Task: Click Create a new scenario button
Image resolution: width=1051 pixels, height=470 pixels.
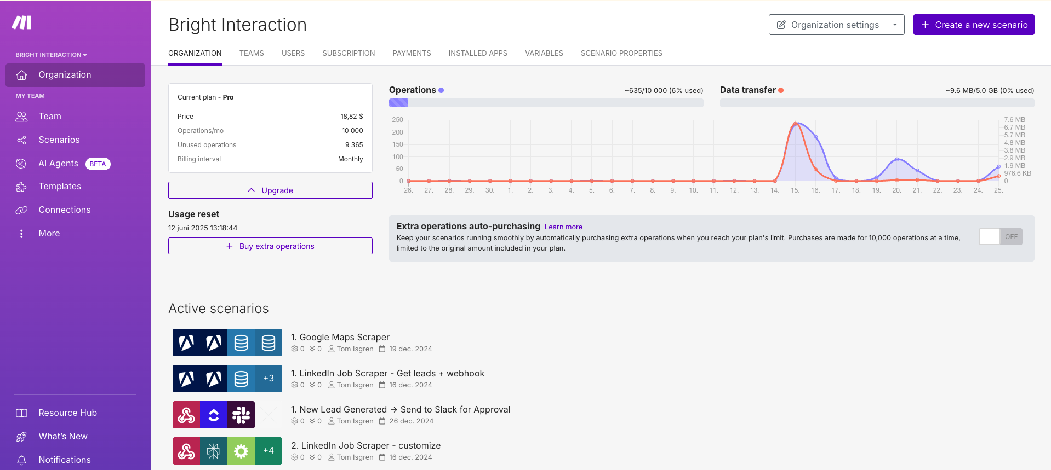Action: coord(974,25)
